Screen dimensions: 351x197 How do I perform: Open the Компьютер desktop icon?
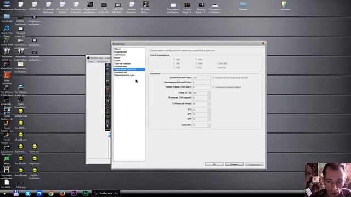tap(7, 5)
